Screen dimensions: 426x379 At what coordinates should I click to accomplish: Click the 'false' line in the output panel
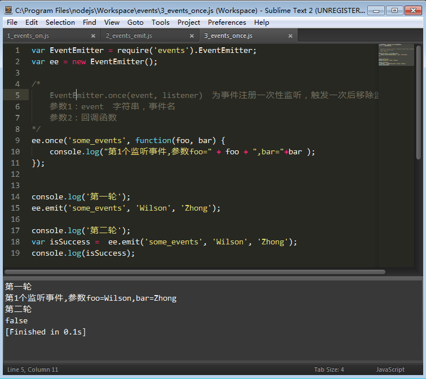coord(16,320)
